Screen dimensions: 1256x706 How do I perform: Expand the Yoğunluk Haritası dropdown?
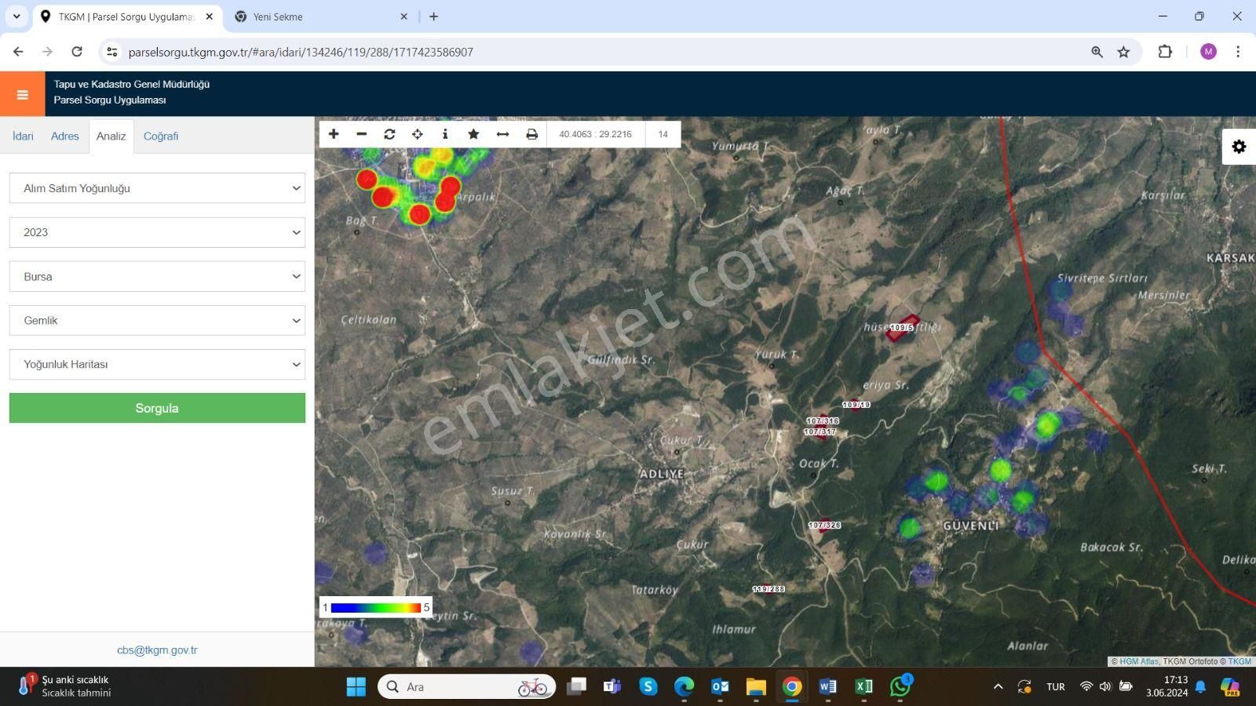coord(157,364)
